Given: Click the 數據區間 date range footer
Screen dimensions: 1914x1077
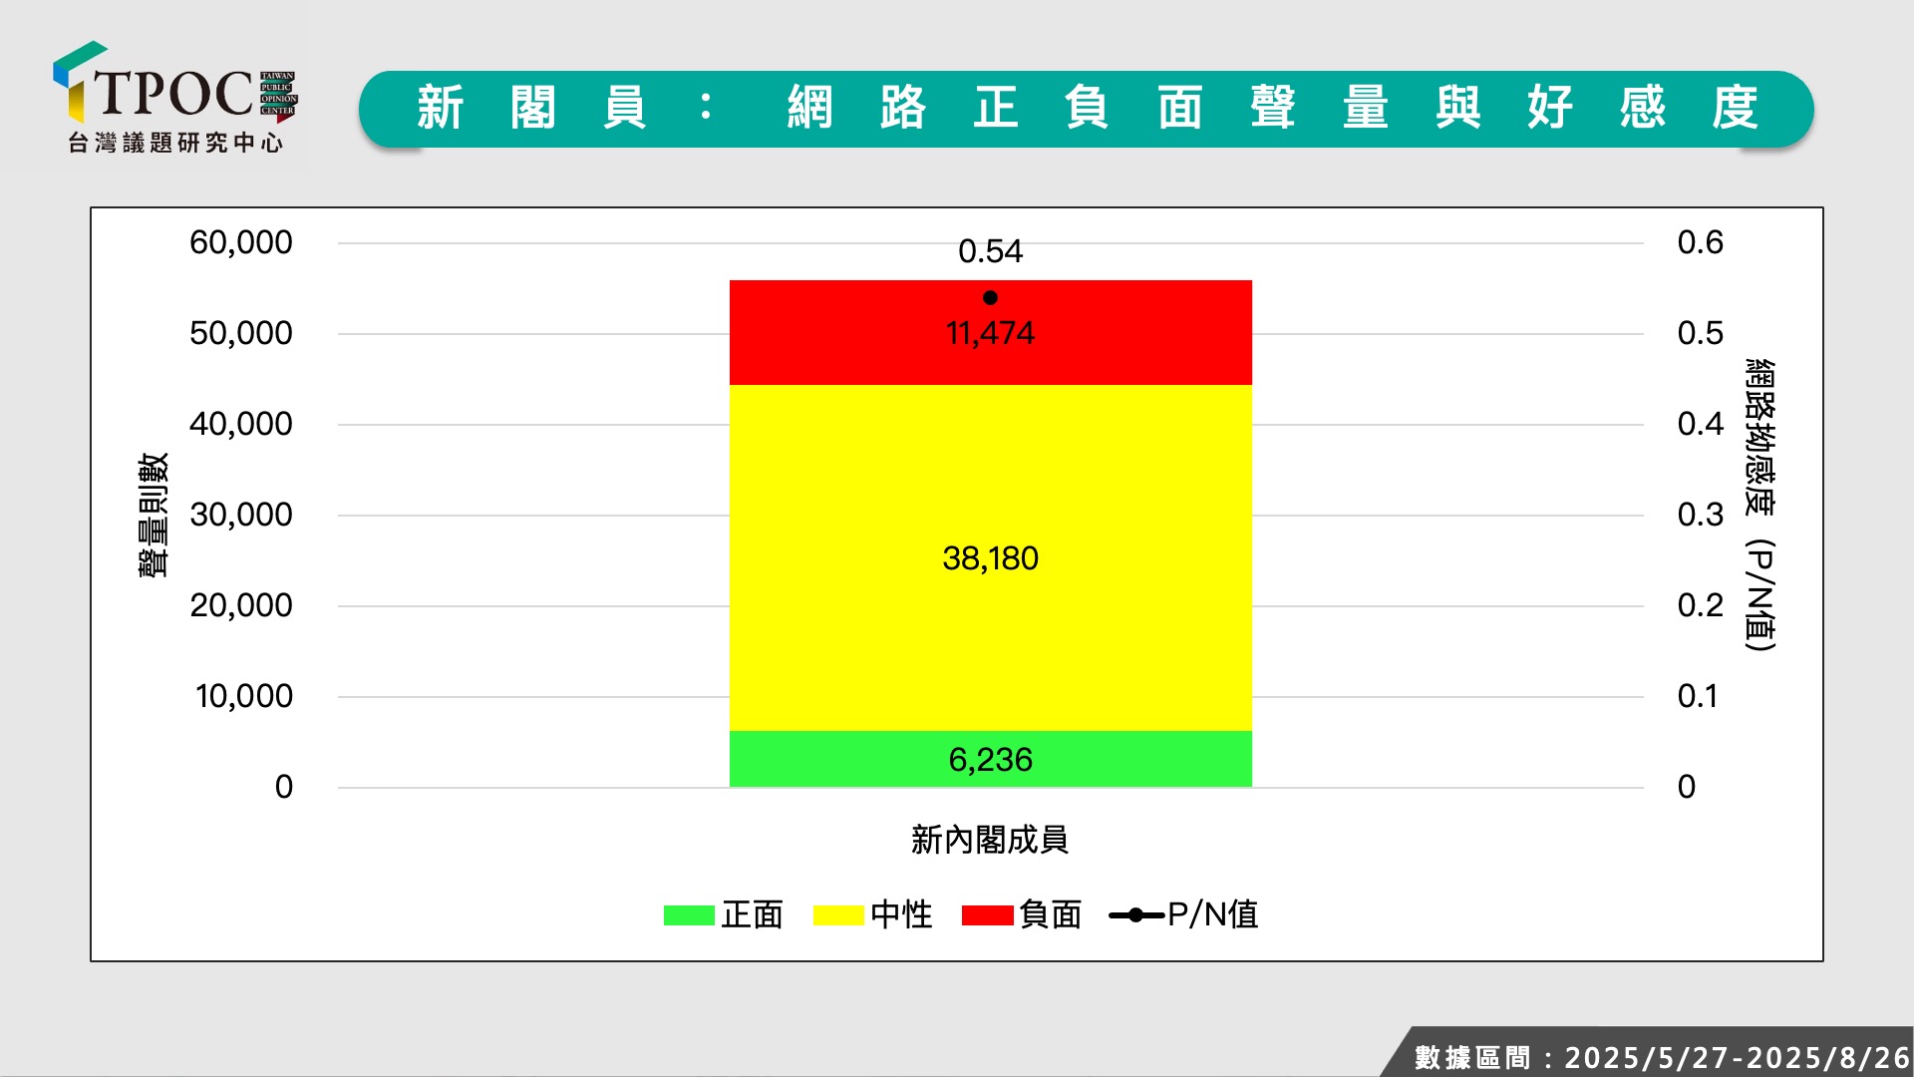Looking at the screenshot, I should 1661,1057.
